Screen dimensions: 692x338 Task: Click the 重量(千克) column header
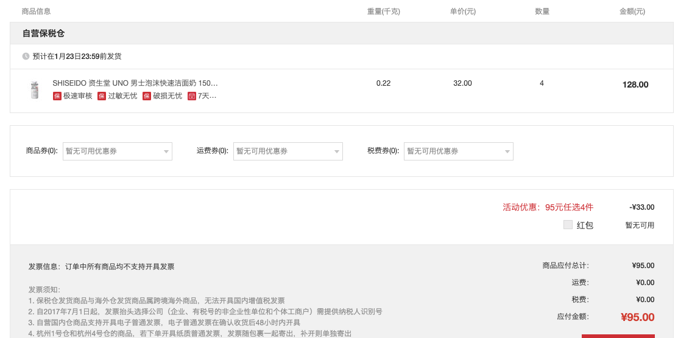pos(384,12)
